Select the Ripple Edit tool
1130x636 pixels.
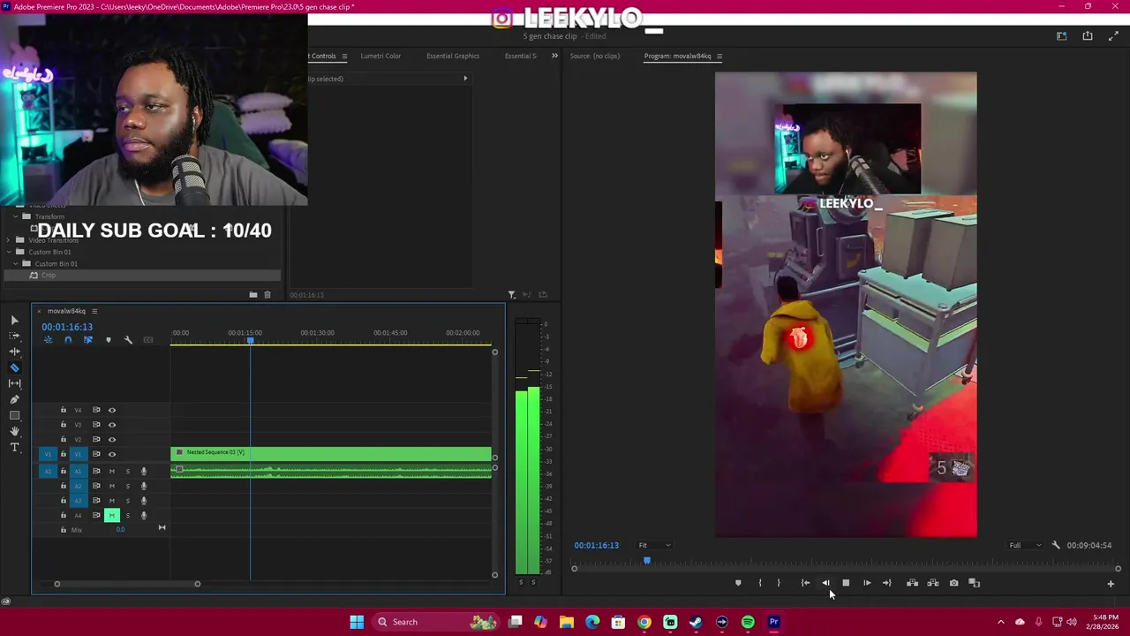tap(15, 352)
